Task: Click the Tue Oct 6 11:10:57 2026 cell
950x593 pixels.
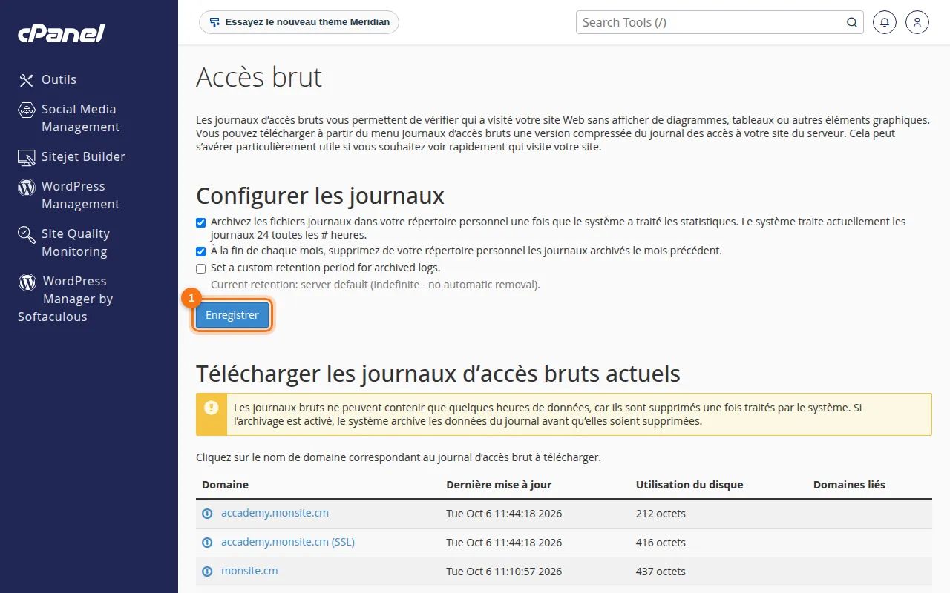Action: (x=504, y=572)
